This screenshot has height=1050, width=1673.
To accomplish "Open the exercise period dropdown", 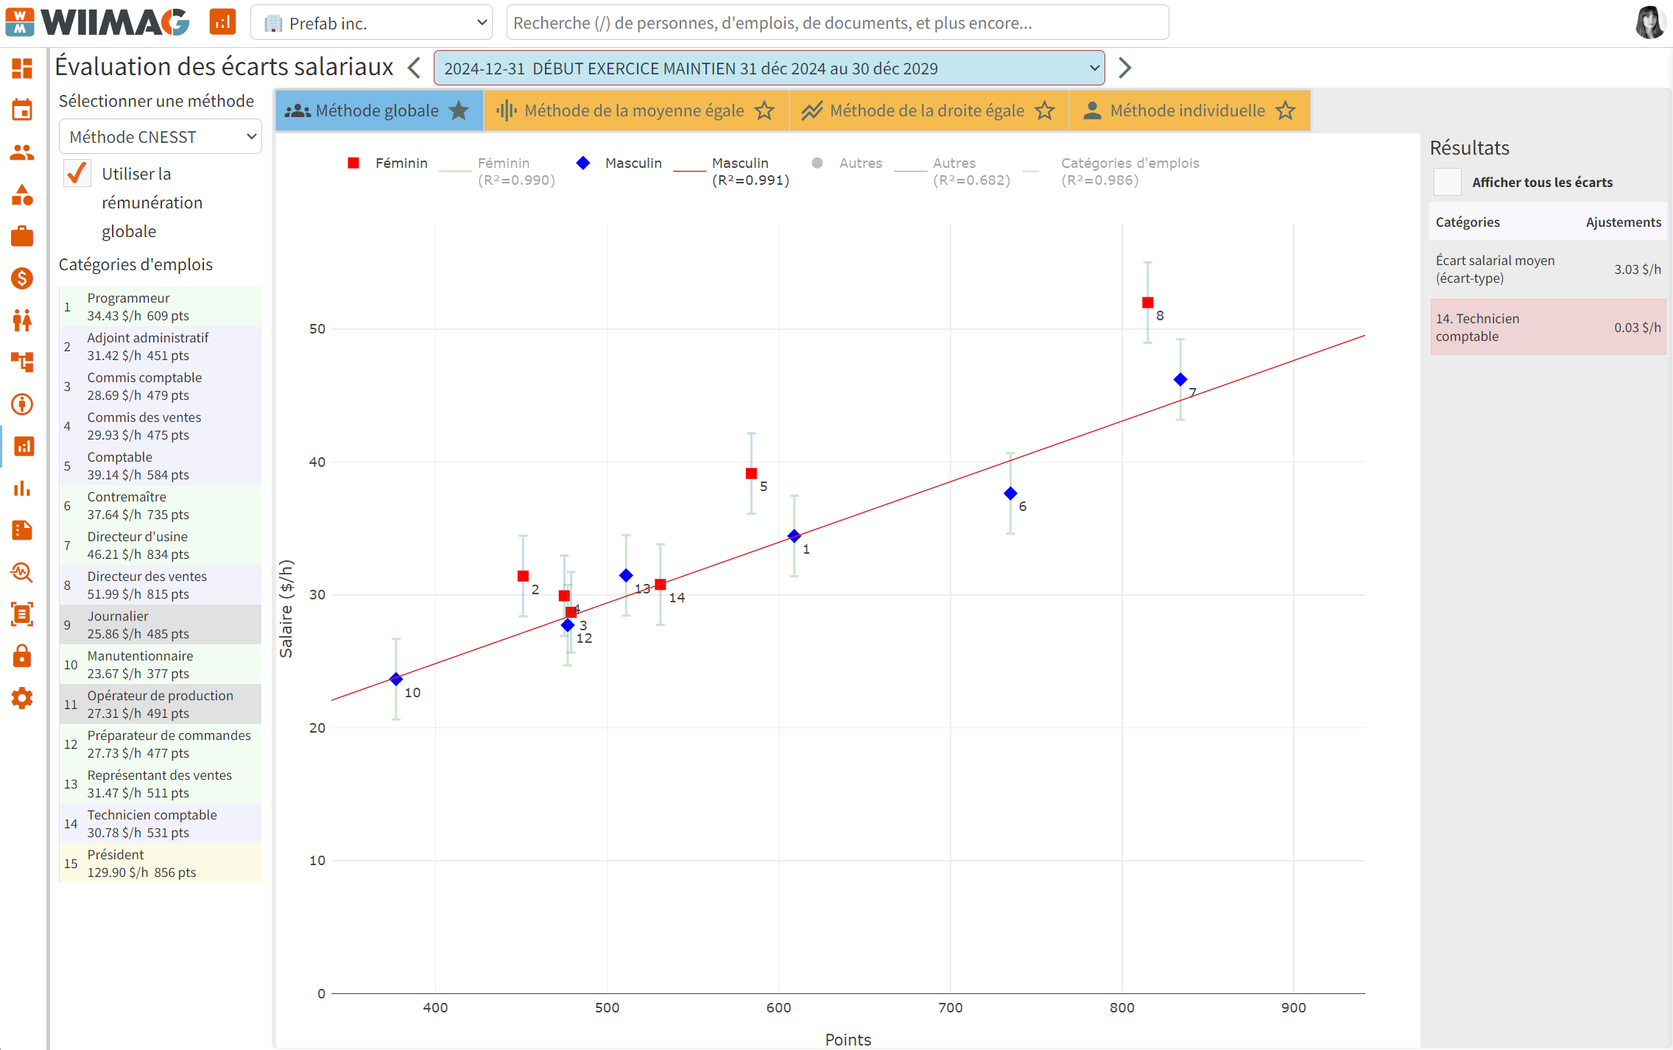I will (x=769, y=68).
